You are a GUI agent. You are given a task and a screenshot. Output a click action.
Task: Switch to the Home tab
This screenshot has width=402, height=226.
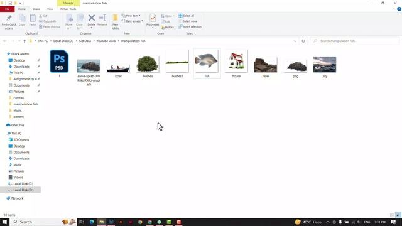[x=22, y=9]
